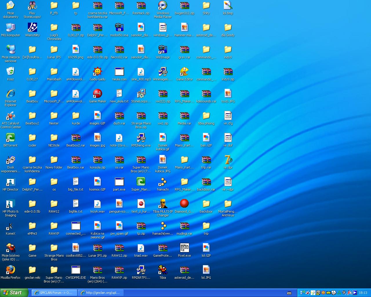Click the WinImage camera icon
Screen dimensions: 371x297
coord(163,50)
